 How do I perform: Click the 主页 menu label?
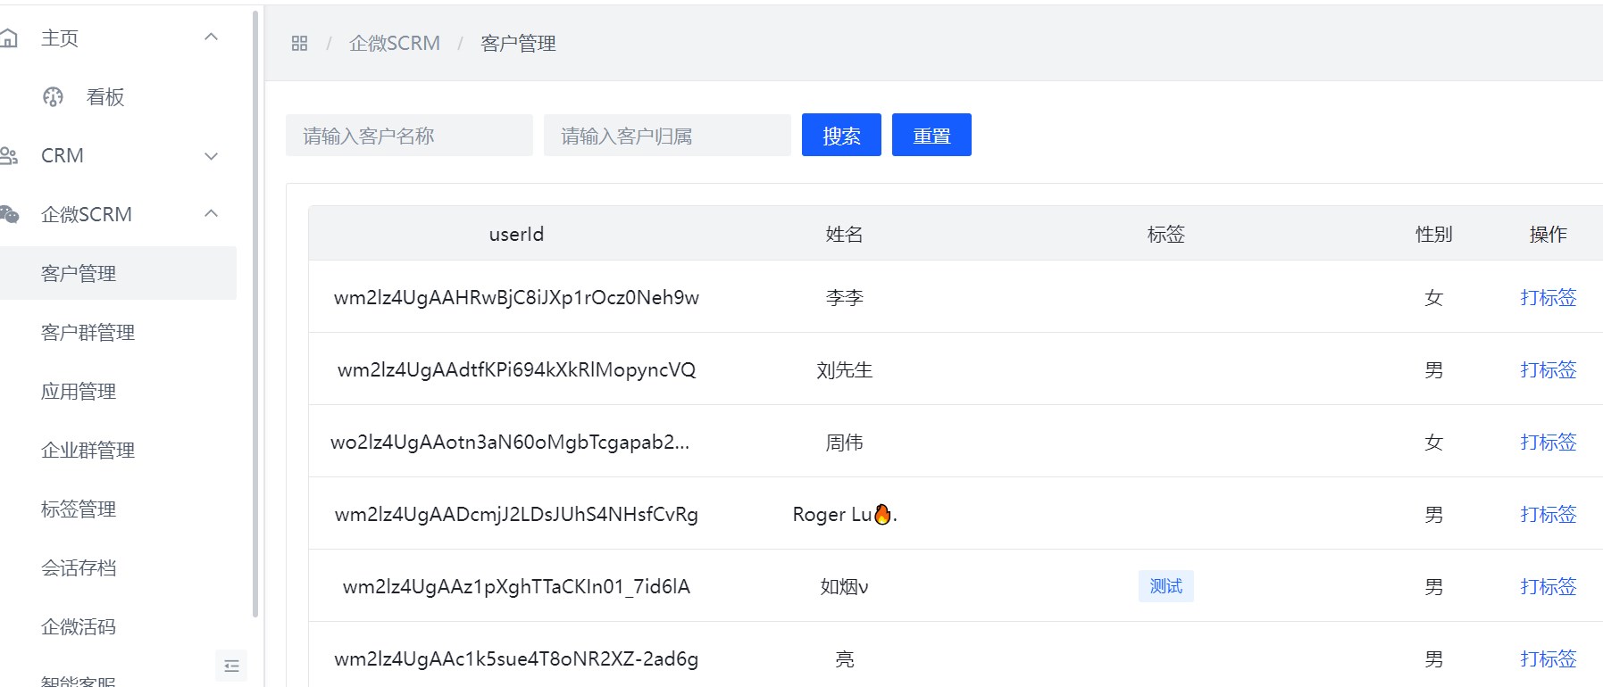tap(60, 37)
